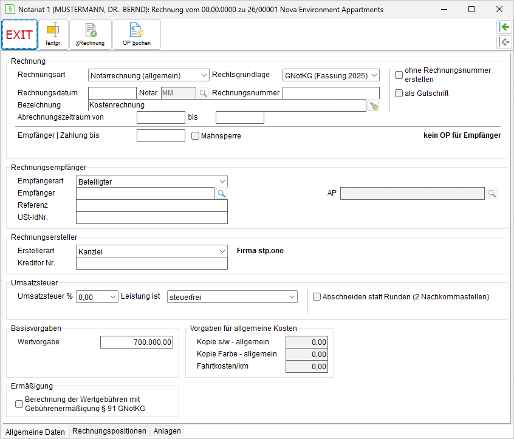The height and width of the screenshot is (439, 514).
Task: Click into the Empfänger input field
Action: click(145, 194)
